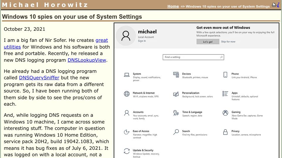Viewport: 282px width, 158px height.
Task: Open the DNSLookupView link
Action: [x=87, y=60]
